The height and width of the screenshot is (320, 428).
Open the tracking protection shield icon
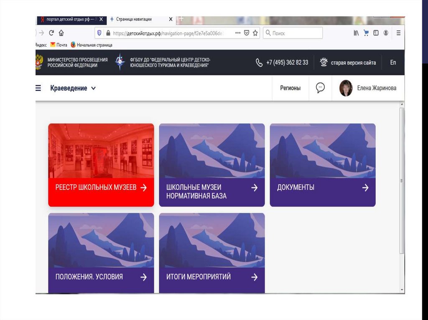(x=99, y=33)
